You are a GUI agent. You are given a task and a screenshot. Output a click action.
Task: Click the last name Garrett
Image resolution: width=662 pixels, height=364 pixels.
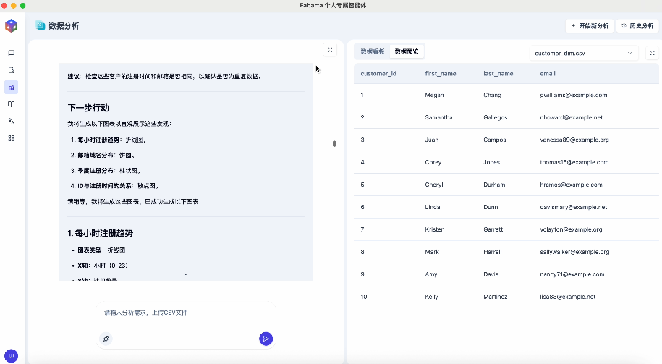point(493,229)
